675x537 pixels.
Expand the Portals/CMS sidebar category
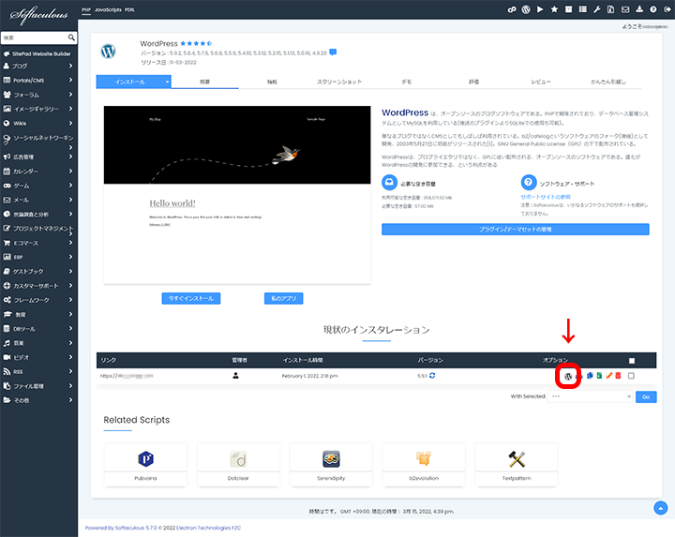[37, 80]
